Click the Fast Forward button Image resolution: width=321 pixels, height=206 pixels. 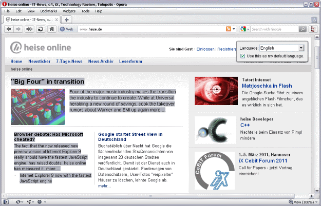tap(30, 29)
